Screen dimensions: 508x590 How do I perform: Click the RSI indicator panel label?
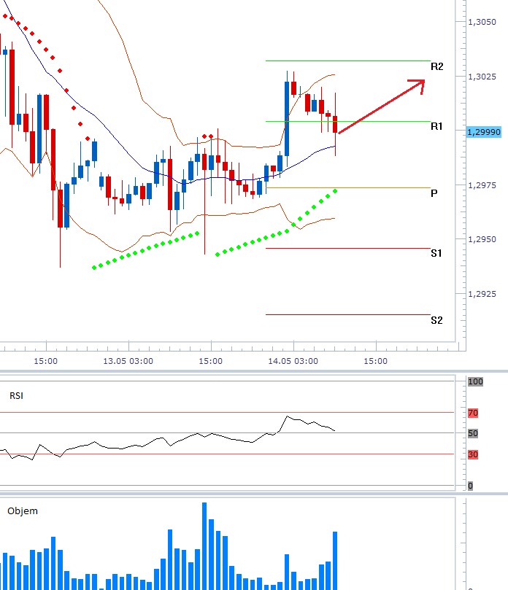pyautogui.click(x=16, y=396)
